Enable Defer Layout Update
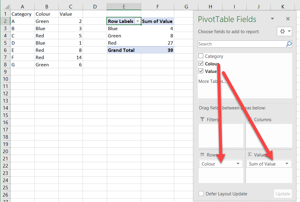Image resolution: width=300 pixels, height=202 pixels. 201,194
